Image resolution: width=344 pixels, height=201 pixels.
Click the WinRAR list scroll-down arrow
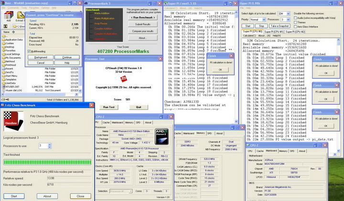(80, 90)
